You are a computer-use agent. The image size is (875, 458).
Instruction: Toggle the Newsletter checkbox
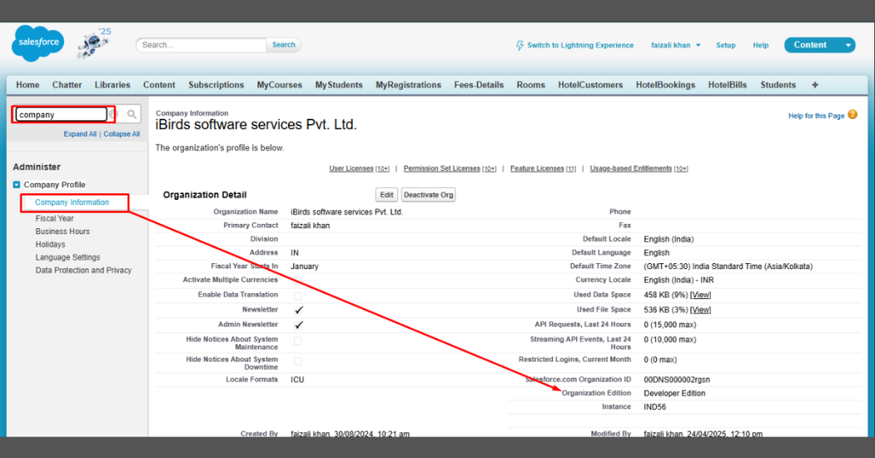pyautogui.click(x=298, y=310)
